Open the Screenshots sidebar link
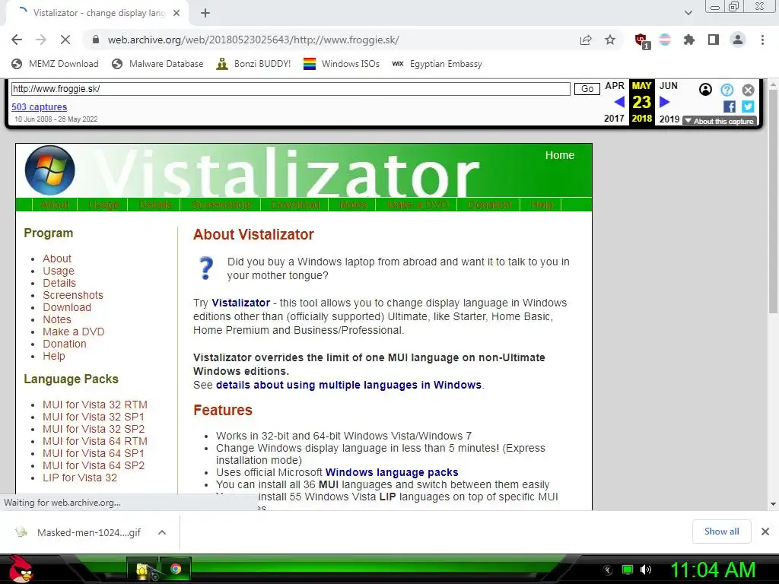Image resolution: width=779 pixels, height=584 pixels. pyautogui.click(x=73, y=295)
